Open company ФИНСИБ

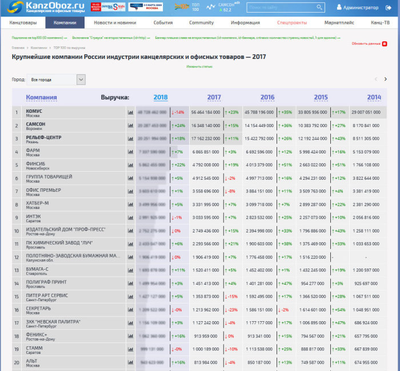tap(35, 164)
